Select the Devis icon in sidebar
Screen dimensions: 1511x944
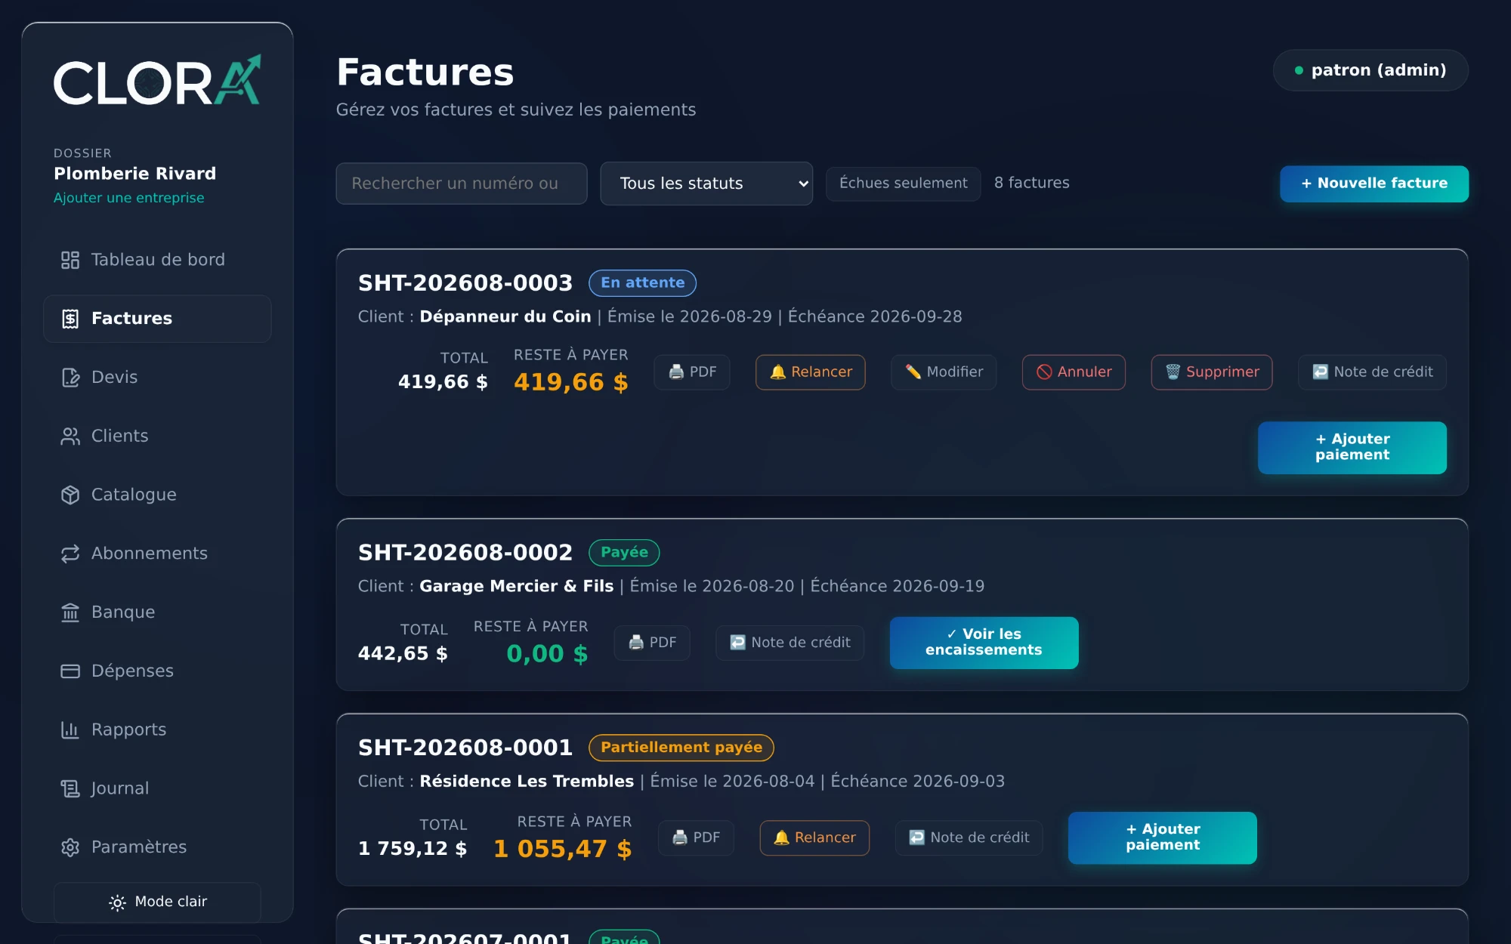coord(70,378)
